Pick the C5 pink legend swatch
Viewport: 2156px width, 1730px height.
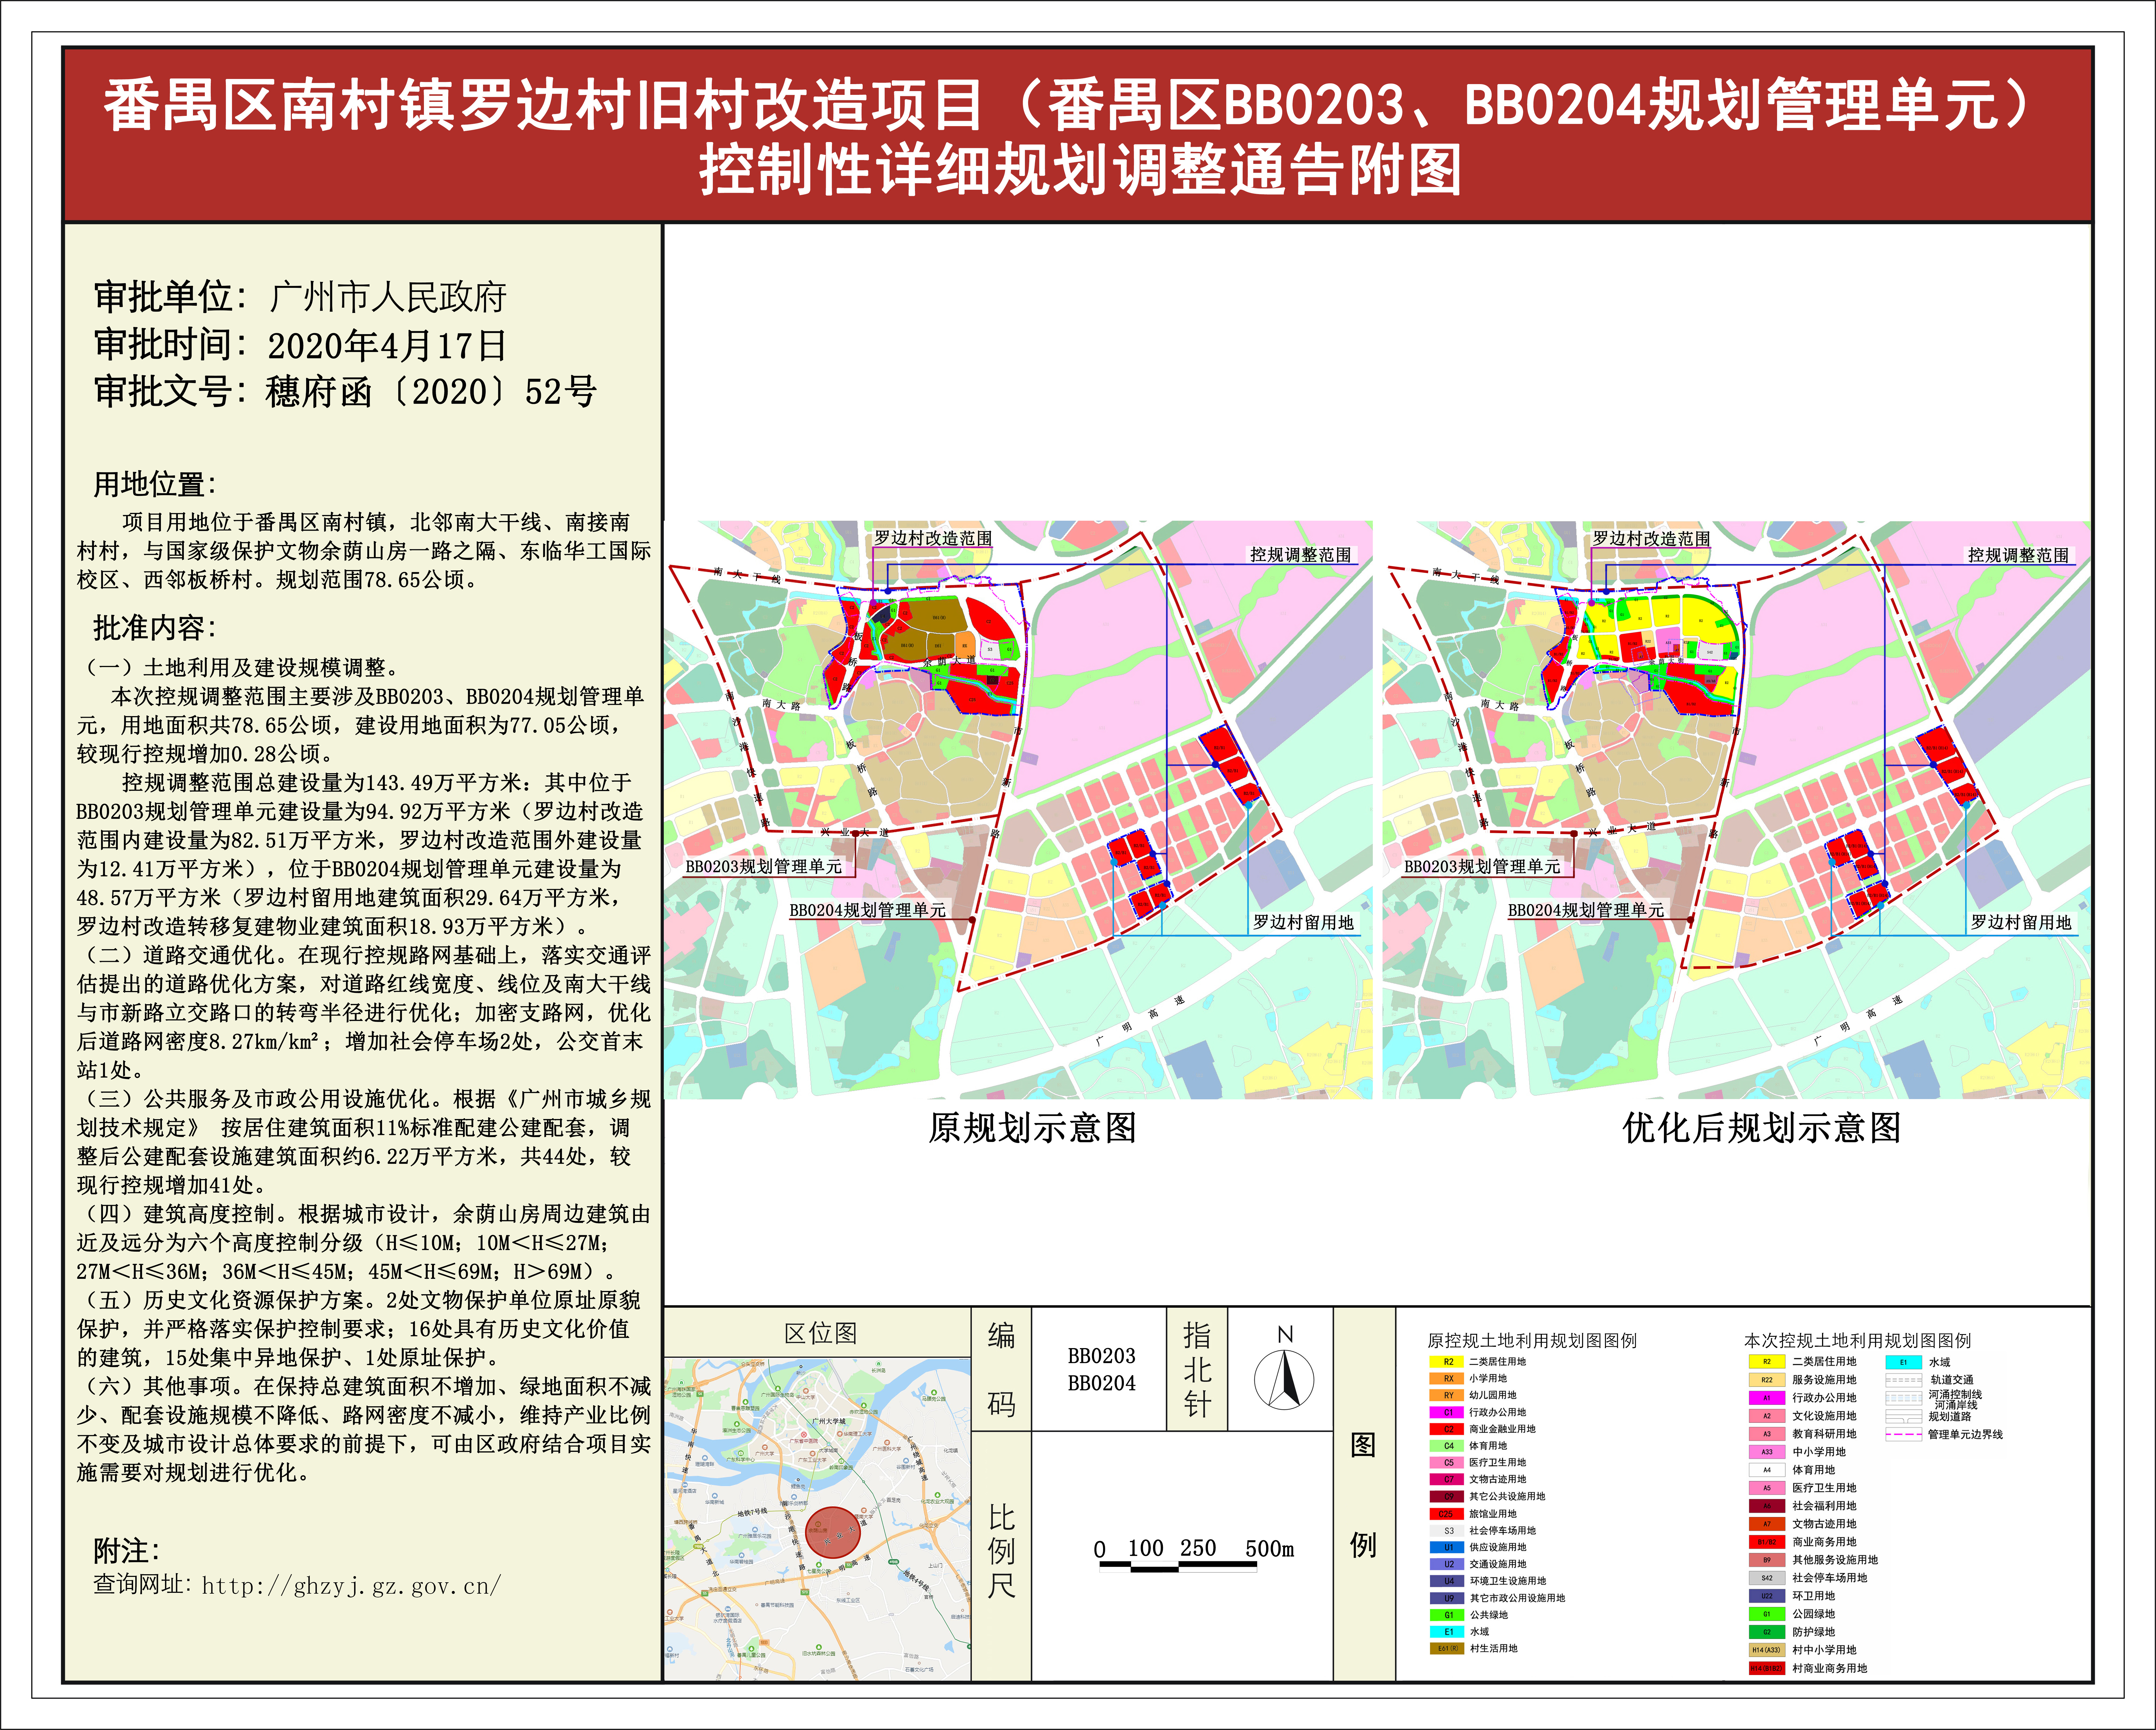click(x=1447, y=1463)
